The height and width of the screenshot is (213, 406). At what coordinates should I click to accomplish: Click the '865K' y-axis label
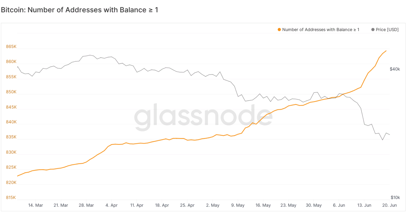[11, 47]
